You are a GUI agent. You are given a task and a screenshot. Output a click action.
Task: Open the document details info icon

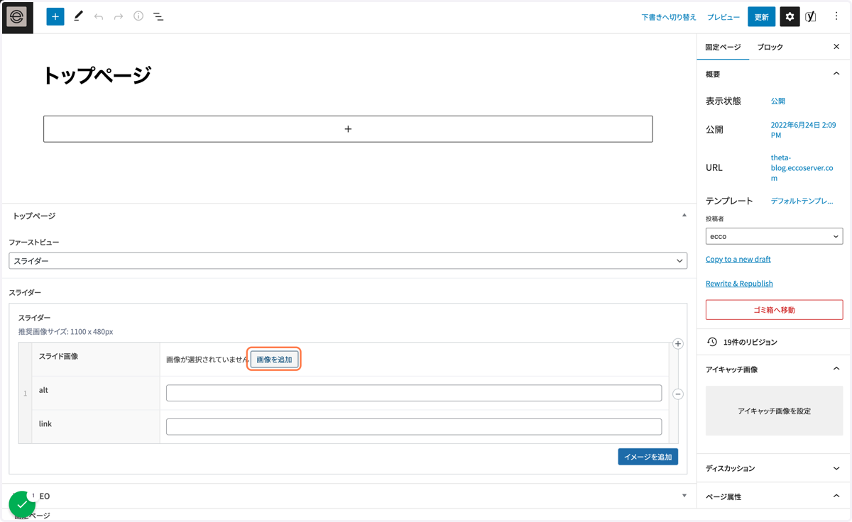pos(138,16)
